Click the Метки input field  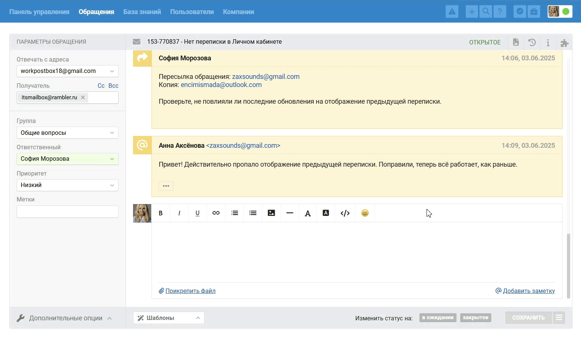tap(67, 212)
